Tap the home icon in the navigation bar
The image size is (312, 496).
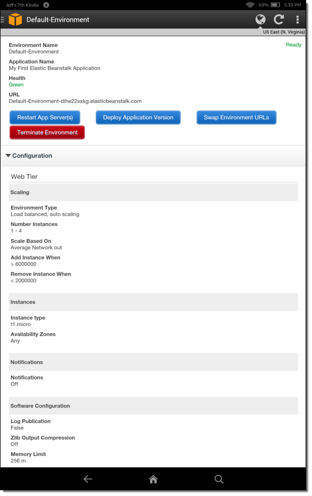(x=153, y=479)
